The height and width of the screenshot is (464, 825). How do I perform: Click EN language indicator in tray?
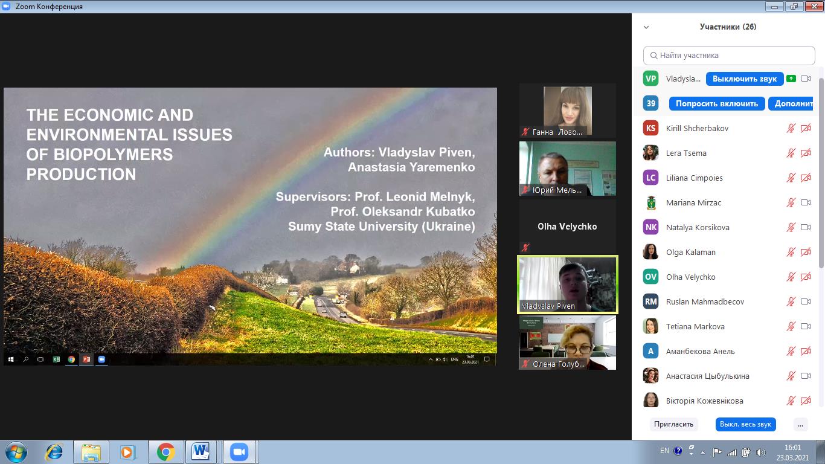tap(664, 451)
